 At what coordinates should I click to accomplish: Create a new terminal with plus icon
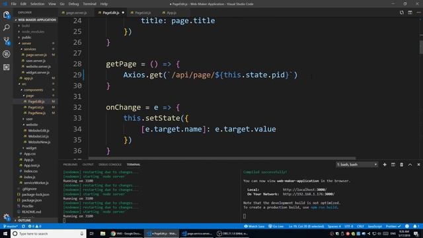(x=385, y=165)
